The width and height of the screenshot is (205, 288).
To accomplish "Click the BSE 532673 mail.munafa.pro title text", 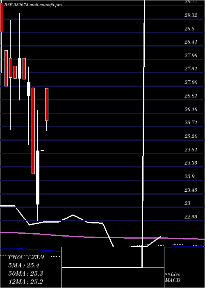I will click(33, 5).
